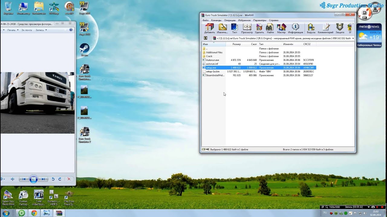The width and height of the screenshot is (387, 217).
Task: Sort files by the Размер column header
Action: pos(234,44)
